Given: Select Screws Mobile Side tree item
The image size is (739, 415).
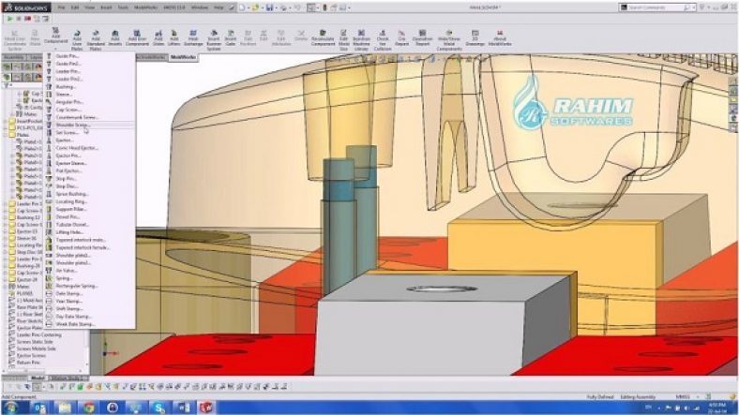Looking at the screenshot, I should pyautogui.click(x=37, y=348).
